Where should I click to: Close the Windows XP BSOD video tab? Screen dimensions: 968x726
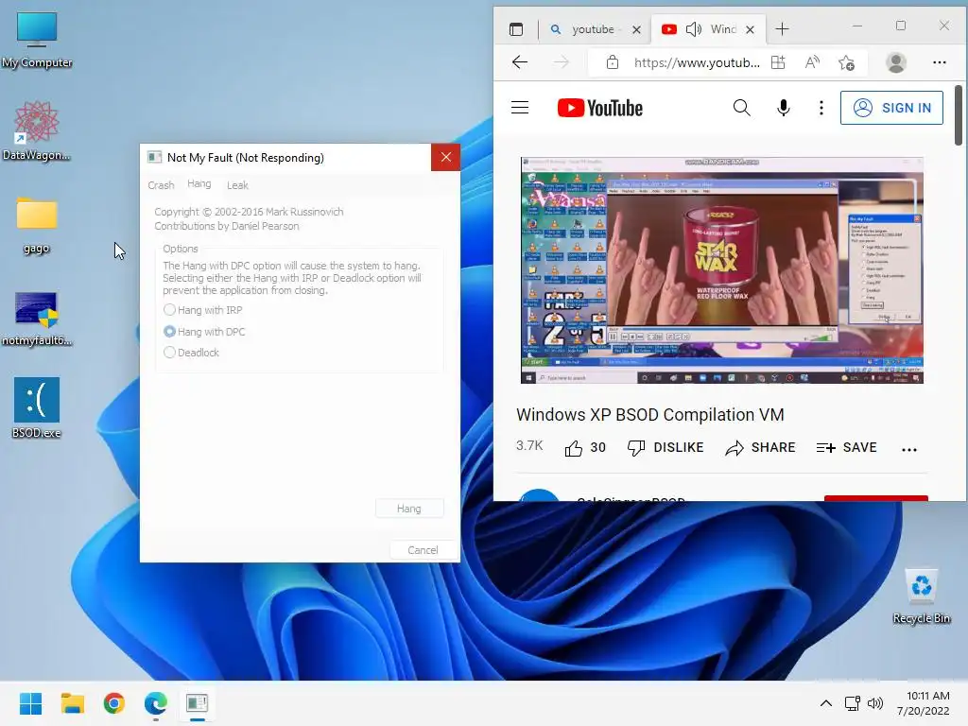[x=750, y=29]
